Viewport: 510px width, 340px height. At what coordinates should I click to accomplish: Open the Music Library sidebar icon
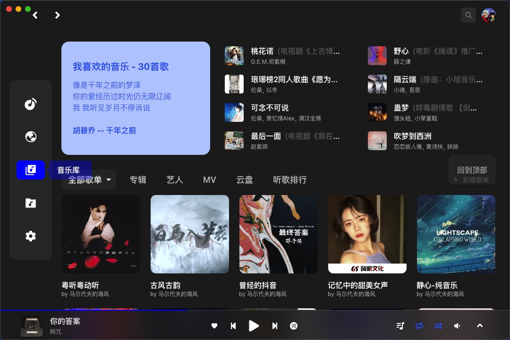[31, 170]
